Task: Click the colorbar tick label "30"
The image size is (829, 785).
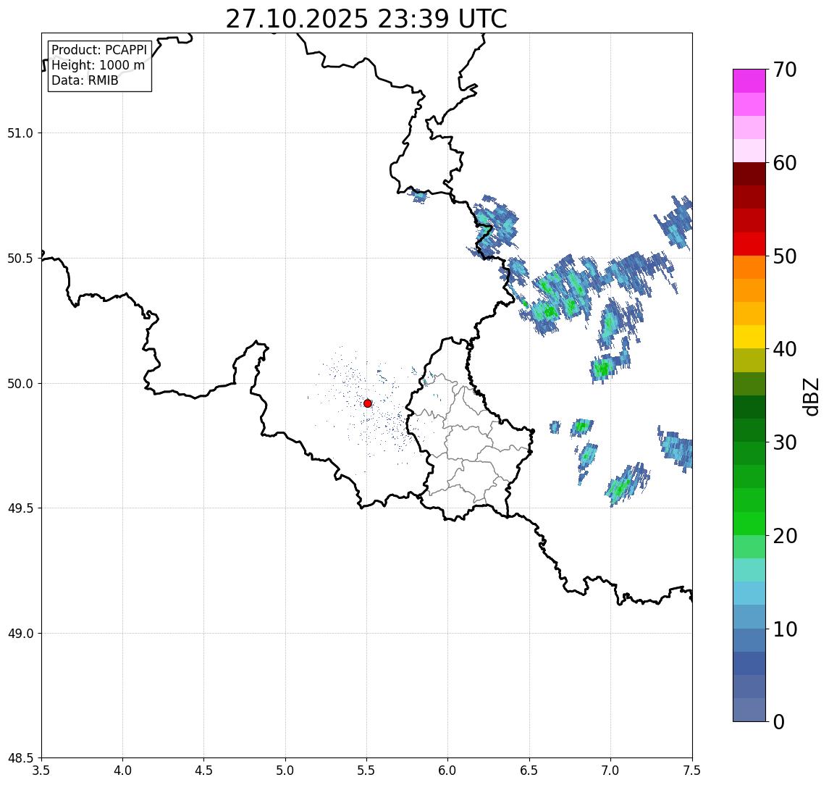Action: coord(784,442)
